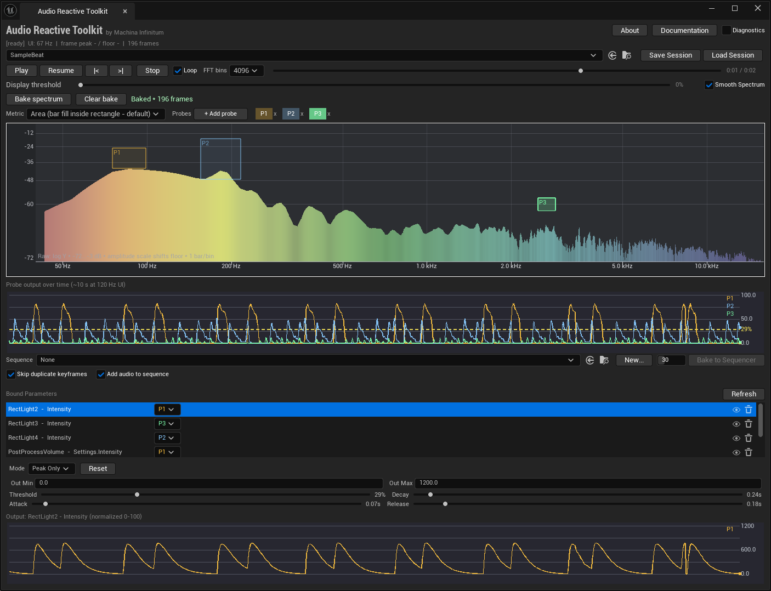Browse to SampleBeat asset folder icon
The width and height of the screenshot is (771, 591).
tap(627, 55)
